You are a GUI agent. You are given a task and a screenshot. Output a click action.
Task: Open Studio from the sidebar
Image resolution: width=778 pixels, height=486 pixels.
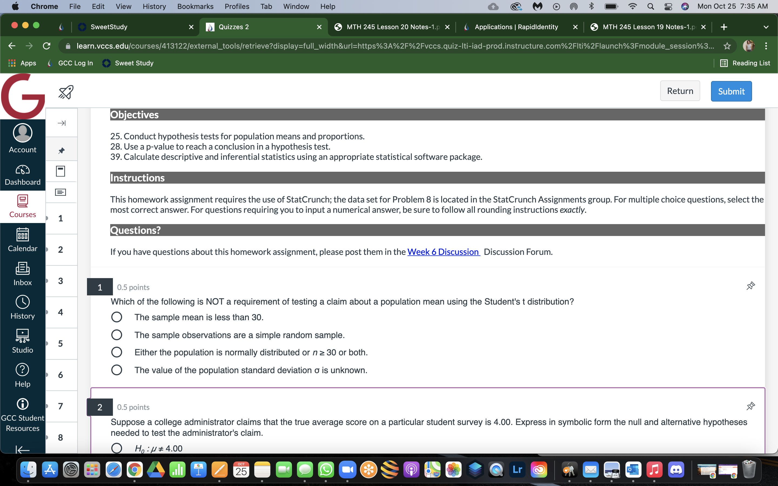(22, 341)
